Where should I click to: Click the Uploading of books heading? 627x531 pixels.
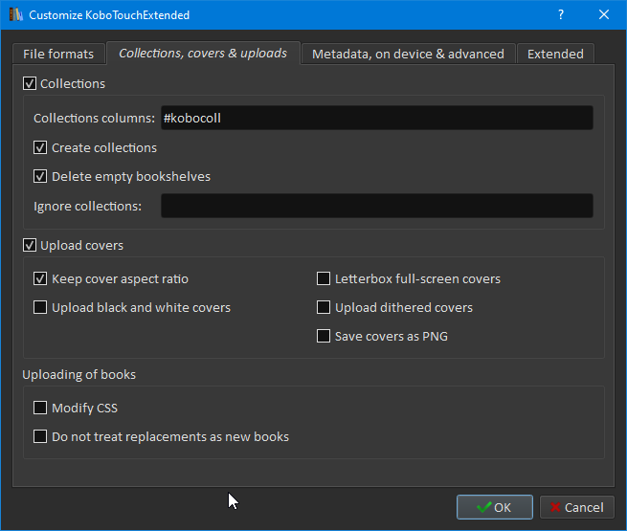click(x=79, y=375)
